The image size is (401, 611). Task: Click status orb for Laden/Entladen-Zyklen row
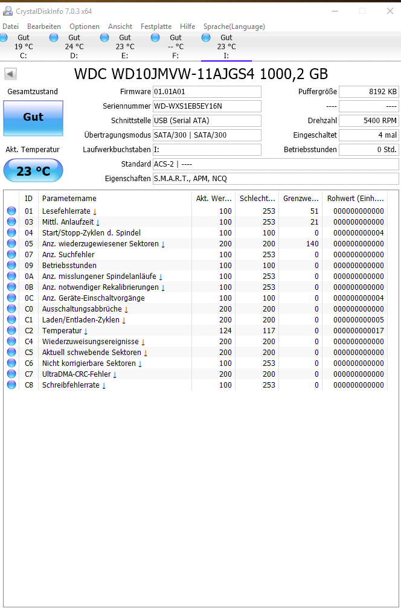(11, 319)
